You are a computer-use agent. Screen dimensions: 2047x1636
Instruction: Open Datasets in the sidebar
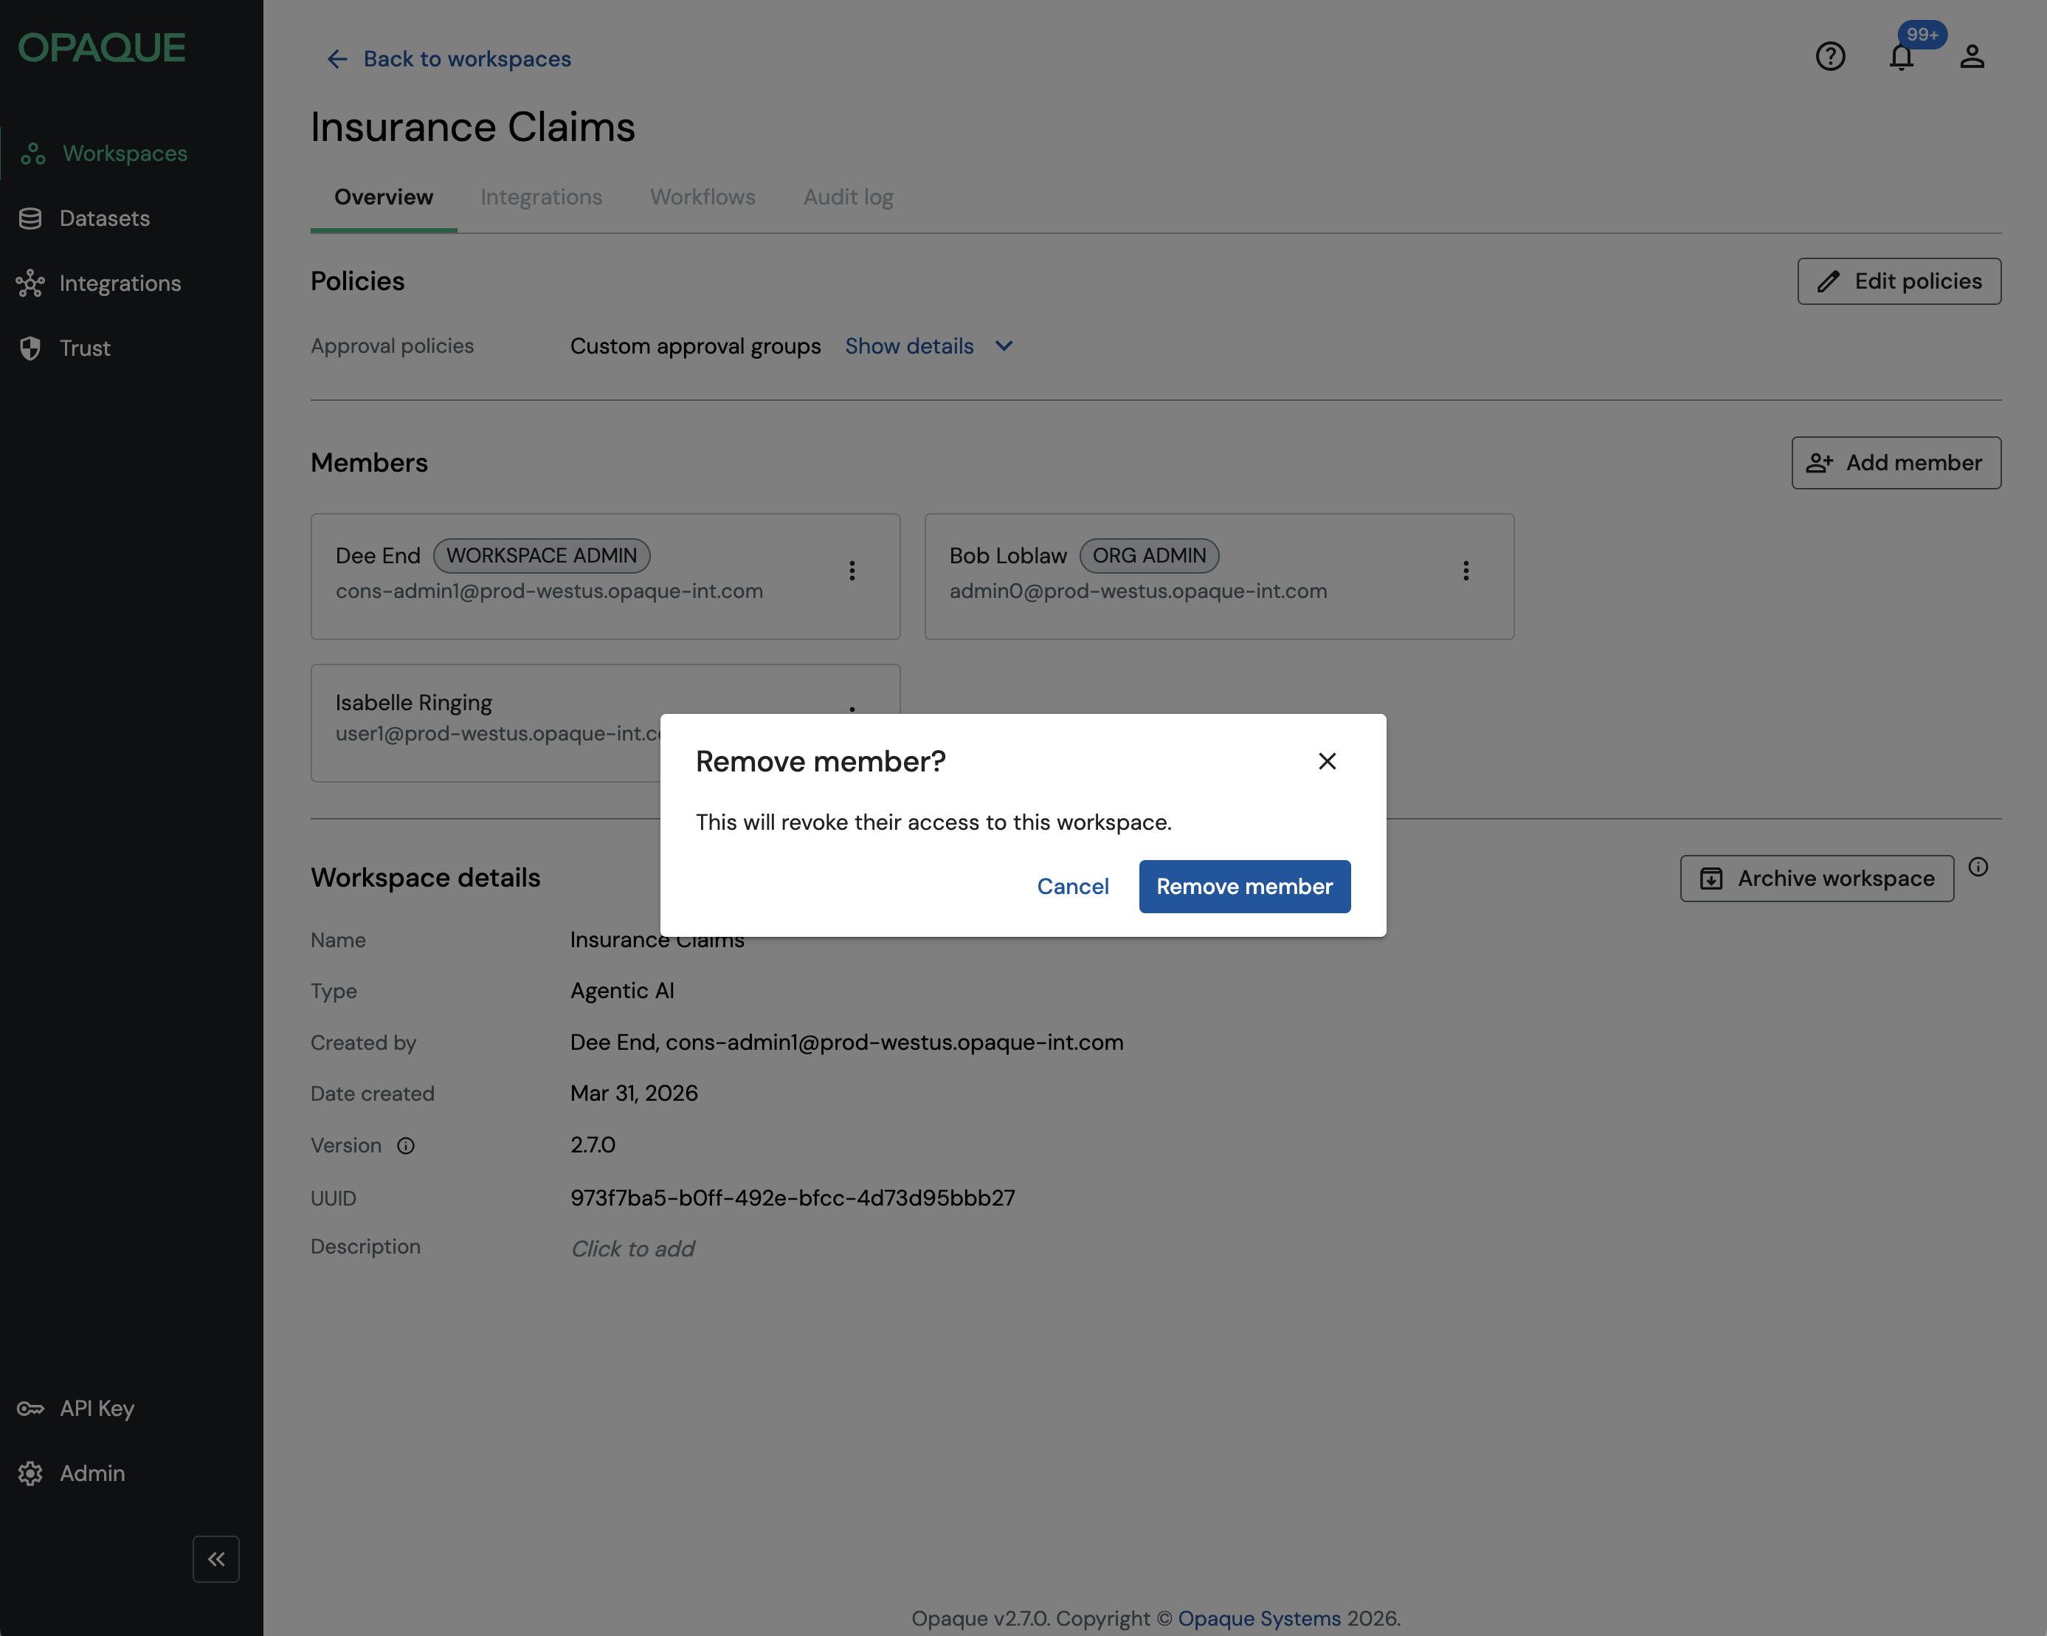[105, 219]
